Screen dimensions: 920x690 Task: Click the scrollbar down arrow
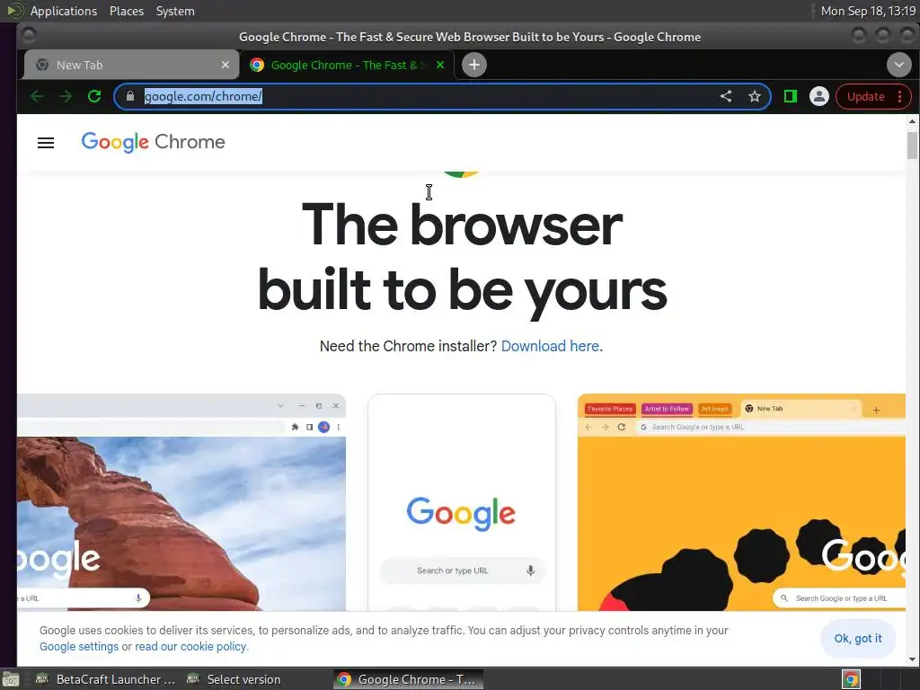[x=912, y=659]
